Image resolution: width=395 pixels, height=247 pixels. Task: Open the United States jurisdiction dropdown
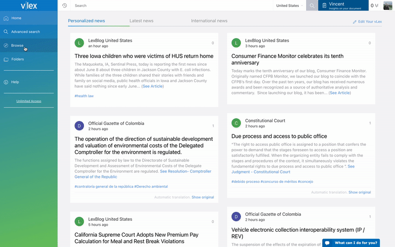[289, 5]
